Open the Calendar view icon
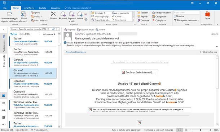Viewport: 220px width, 132px height. 4,103
